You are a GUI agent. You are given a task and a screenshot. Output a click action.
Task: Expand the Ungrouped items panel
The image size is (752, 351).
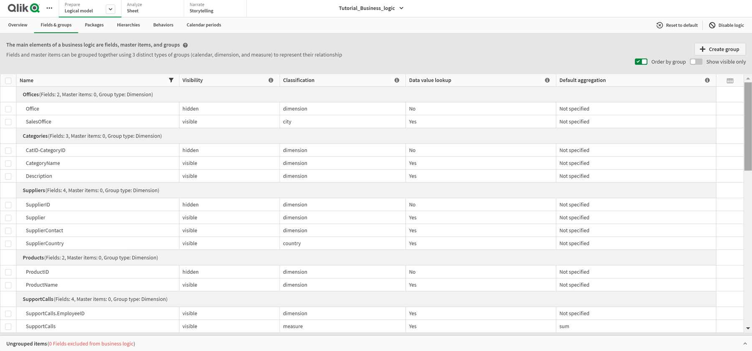click(x=744, y=343)
